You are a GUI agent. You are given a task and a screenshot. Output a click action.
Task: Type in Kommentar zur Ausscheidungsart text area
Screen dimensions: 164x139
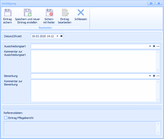pyautogui.click(x=93, y=61)
